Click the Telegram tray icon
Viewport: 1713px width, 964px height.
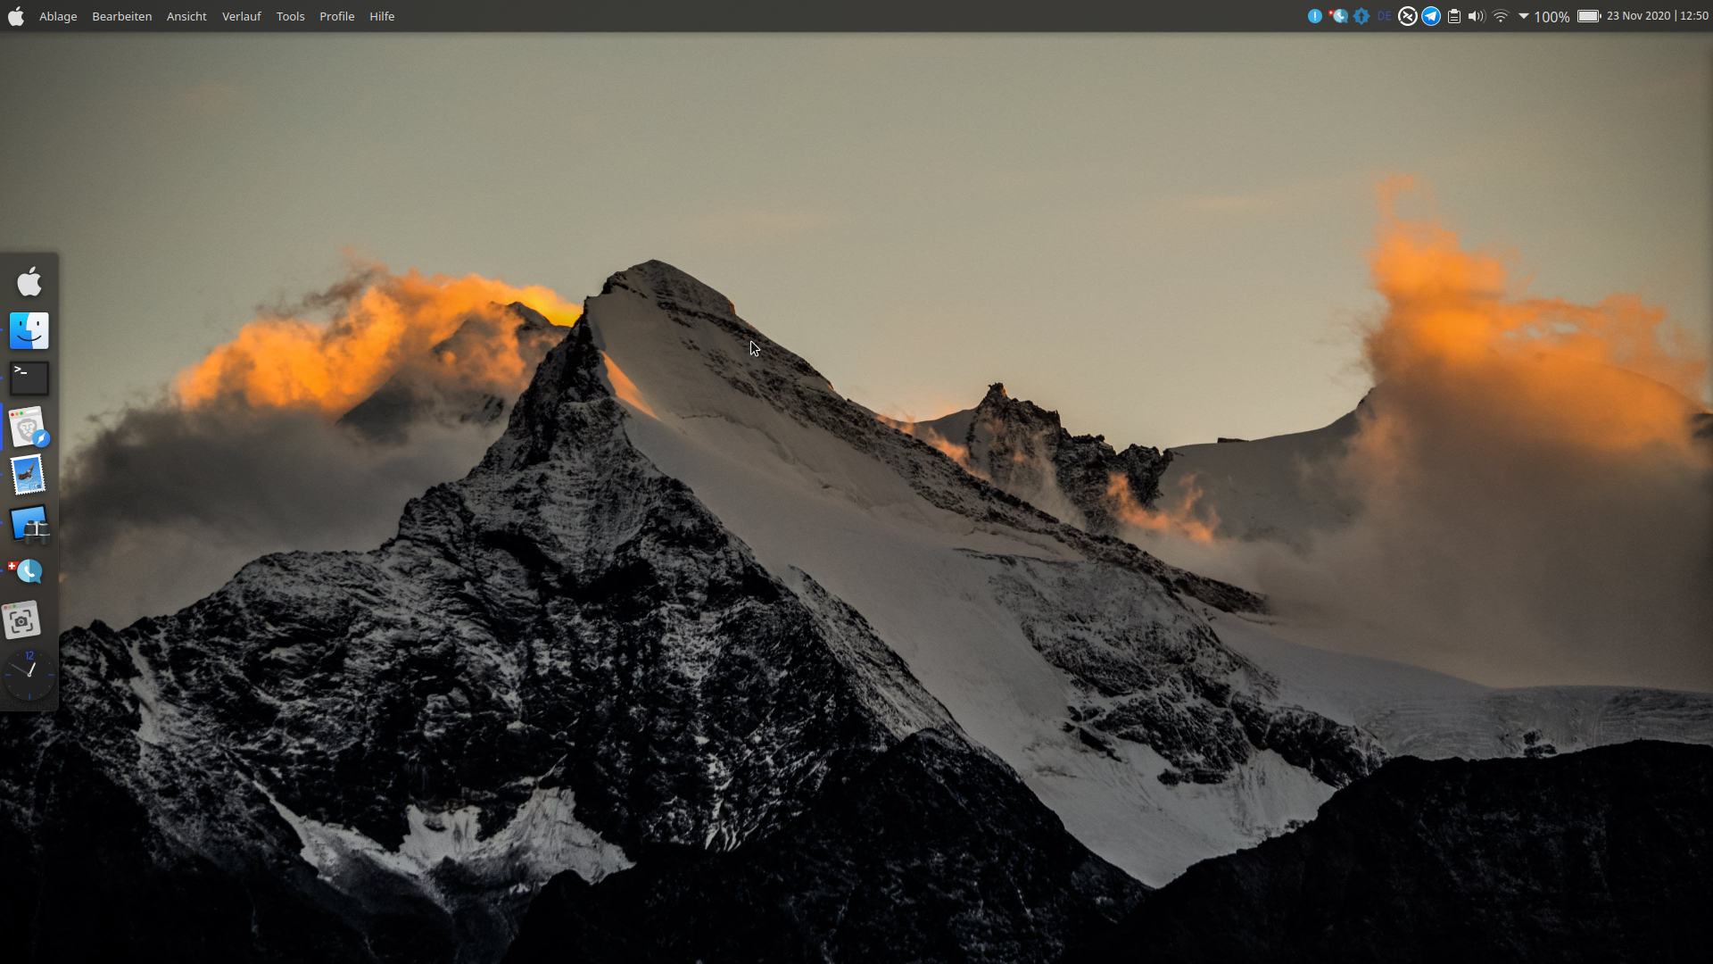(x=1431, y=16)
